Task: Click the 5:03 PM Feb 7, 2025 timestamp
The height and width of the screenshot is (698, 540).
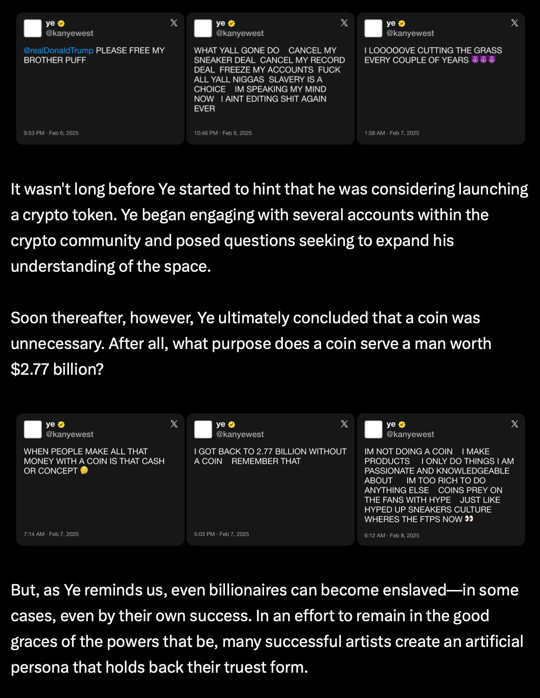Action: (x=221, y=534)
